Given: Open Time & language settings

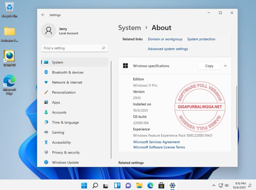Looking at the screenshot, I should pyautogui.click(x=74, y=122).
